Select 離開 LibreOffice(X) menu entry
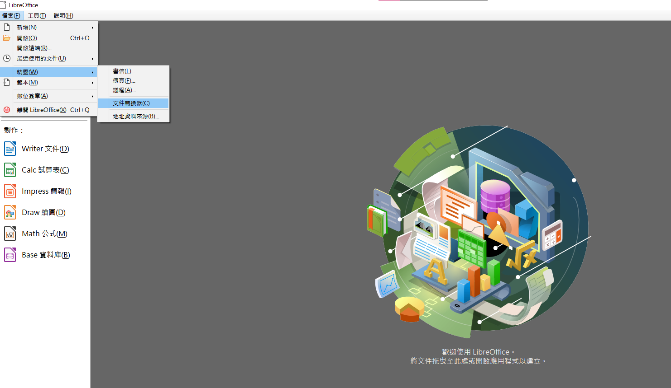The image size is (671, 388). point(48,110)
